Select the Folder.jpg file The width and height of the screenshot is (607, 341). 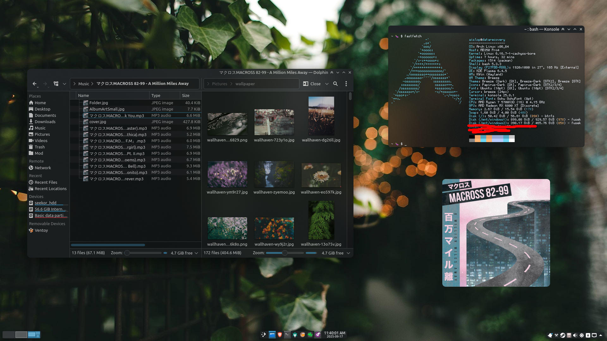[98, 103]
